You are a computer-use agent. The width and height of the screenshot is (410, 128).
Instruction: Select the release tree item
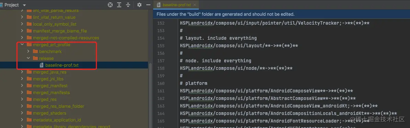(x=46, y=58)
